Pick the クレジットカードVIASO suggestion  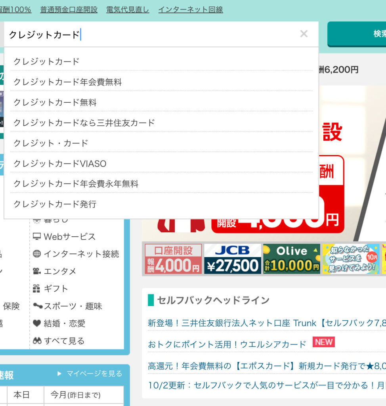pos(60,164)
